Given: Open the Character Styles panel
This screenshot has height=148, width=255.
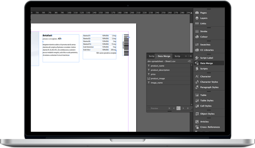Looking at the screenshot, I should [x=209, y=82].
